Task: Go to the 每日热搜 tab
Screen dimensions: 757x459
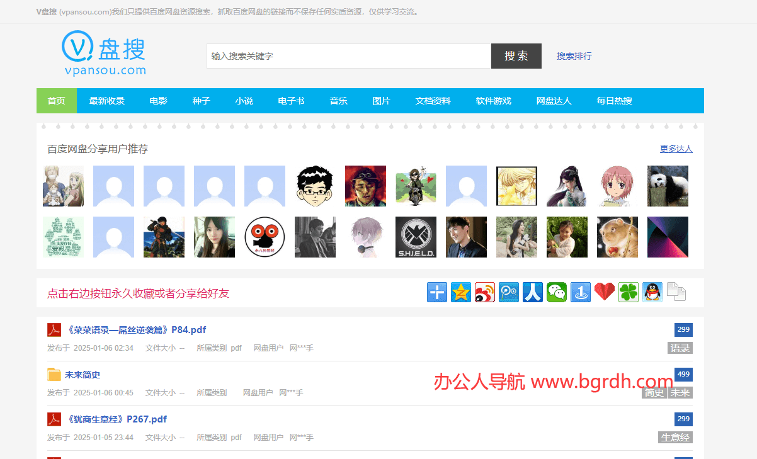Action: 614,101
